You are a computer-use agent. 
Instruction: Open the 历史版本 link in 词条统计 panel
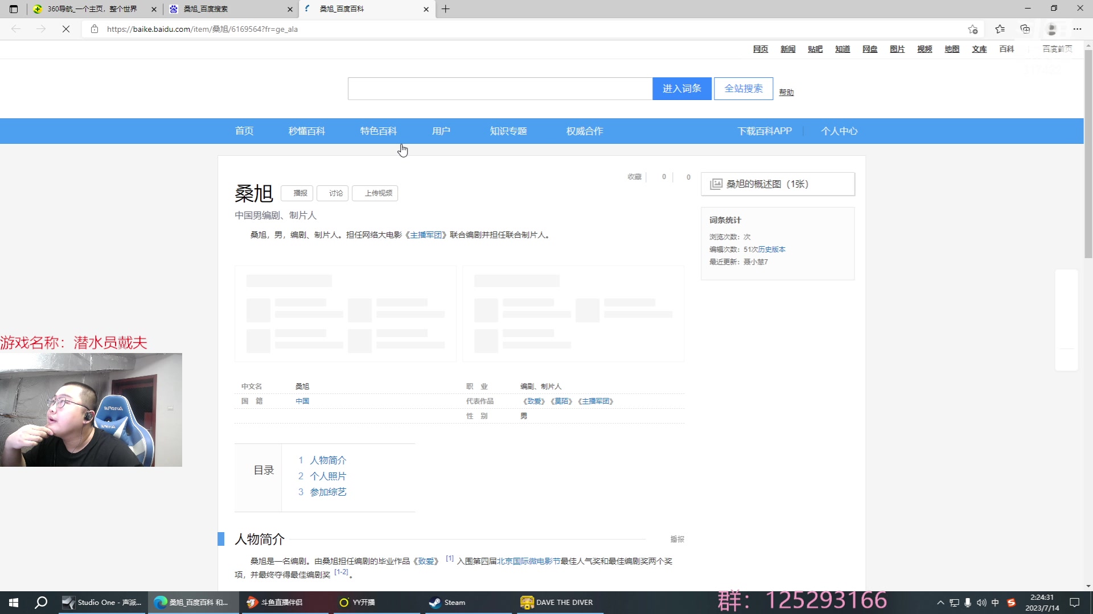[771, 249]
